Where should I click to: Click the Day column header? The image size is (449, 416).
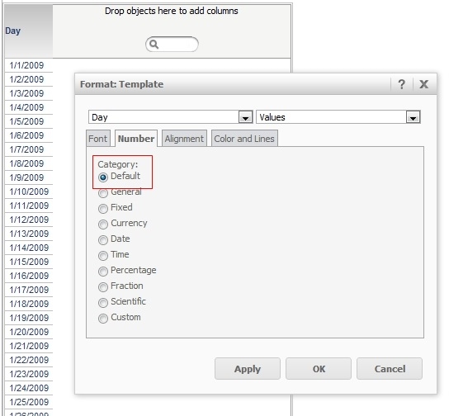click(x=13, y=31)
